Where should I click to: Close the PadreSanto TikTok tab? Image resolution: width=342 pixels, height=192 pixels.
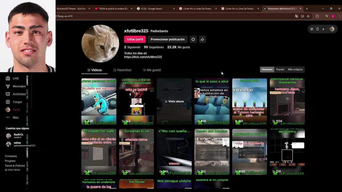[300, 9]
